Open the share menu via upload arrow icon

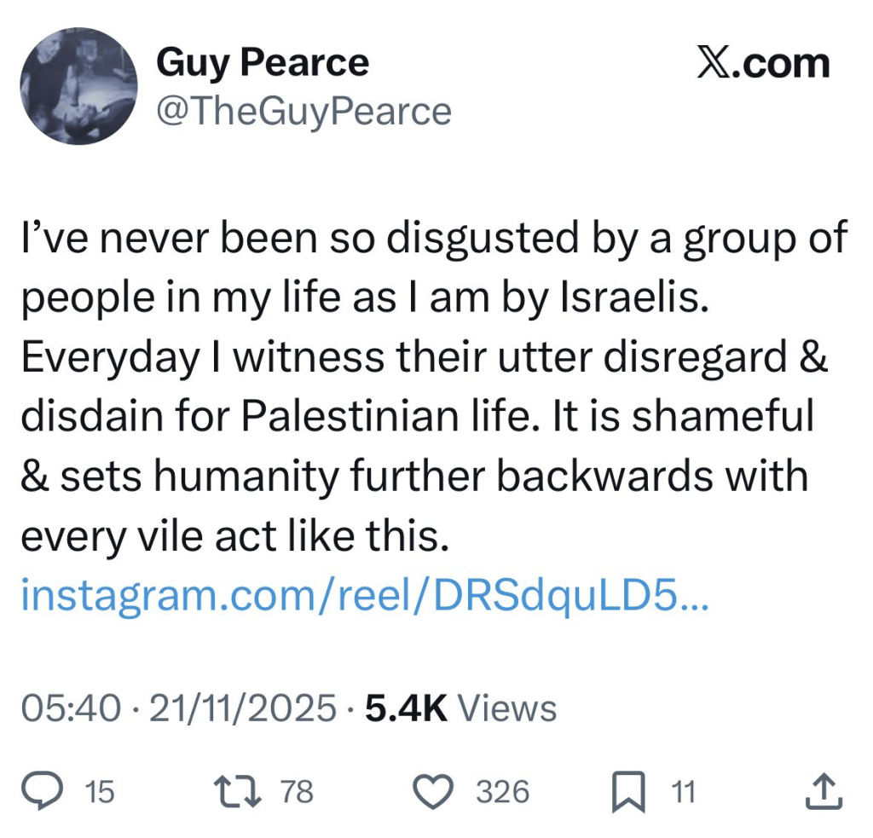[824, 792]
